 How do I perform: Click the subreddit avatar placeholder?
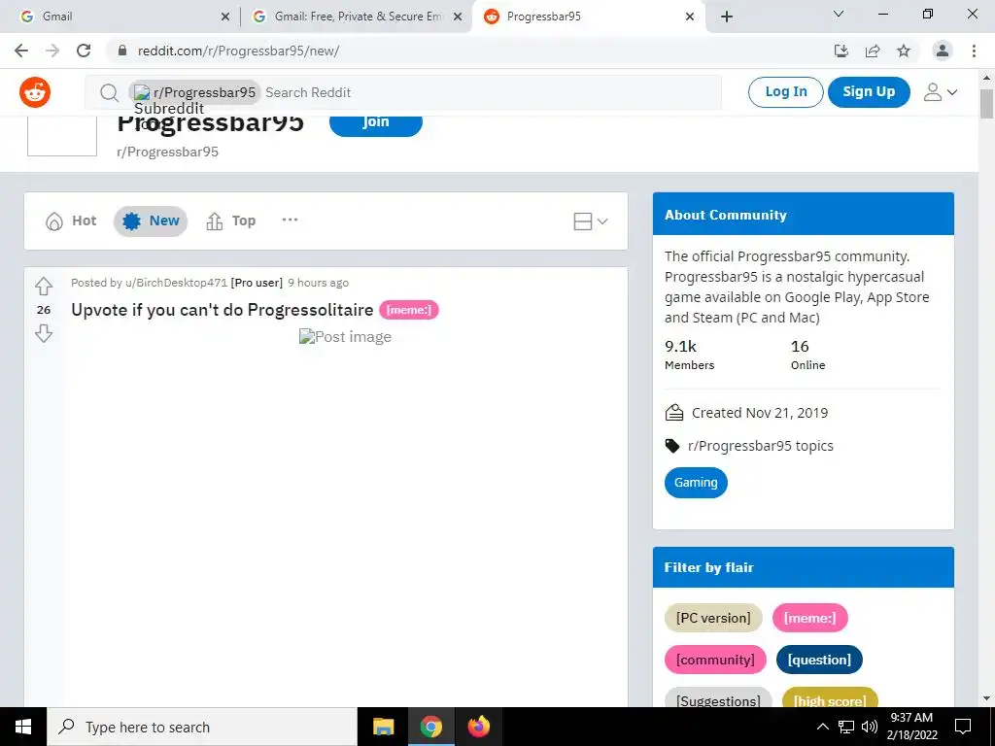click(61, 136)
